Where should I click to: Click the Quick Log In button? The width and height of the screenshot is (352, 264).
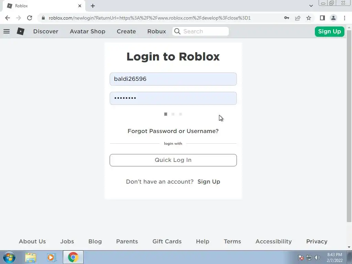tap(173, 160)
